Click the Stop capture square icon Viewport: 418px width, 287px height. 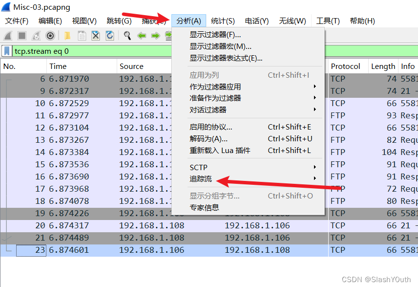point(22,36)
